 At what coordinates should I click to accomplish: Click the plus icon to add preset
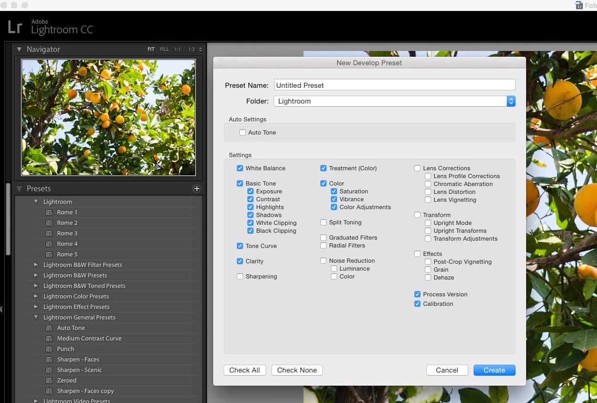[197, 189]
